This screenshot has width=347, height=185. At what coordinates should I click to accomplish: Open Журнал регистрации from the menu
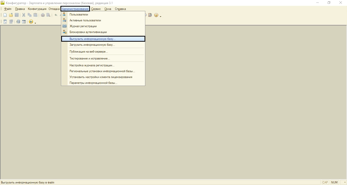(103, 26)
